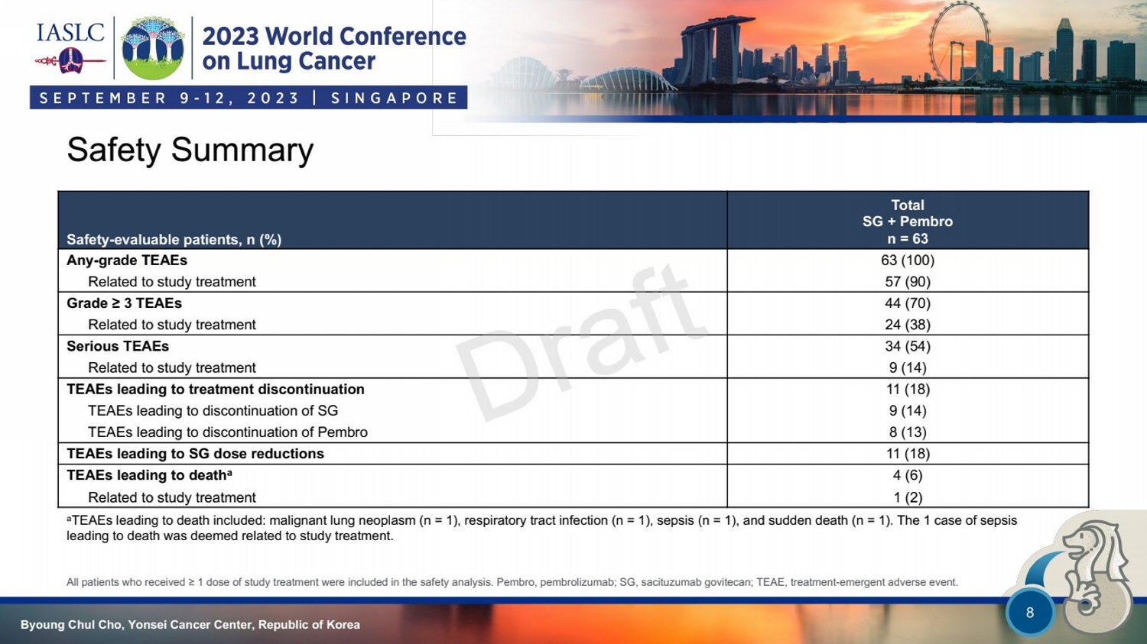This screenshot has height=644, width=1147.
Task: Click TEAEs leading to SG dose reductions row
Action: tap(195, 454)
